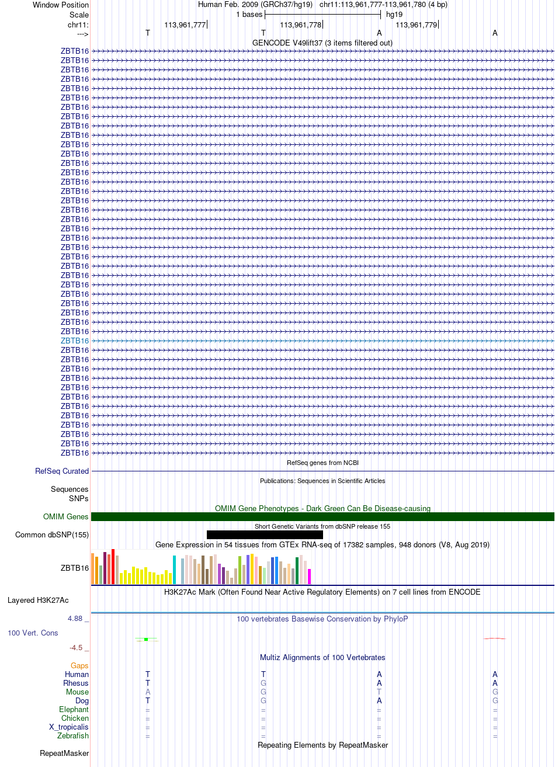Click the 113,961,777 ruler coordinate
This screenshot has width=555, height=767.
(185, 25)
